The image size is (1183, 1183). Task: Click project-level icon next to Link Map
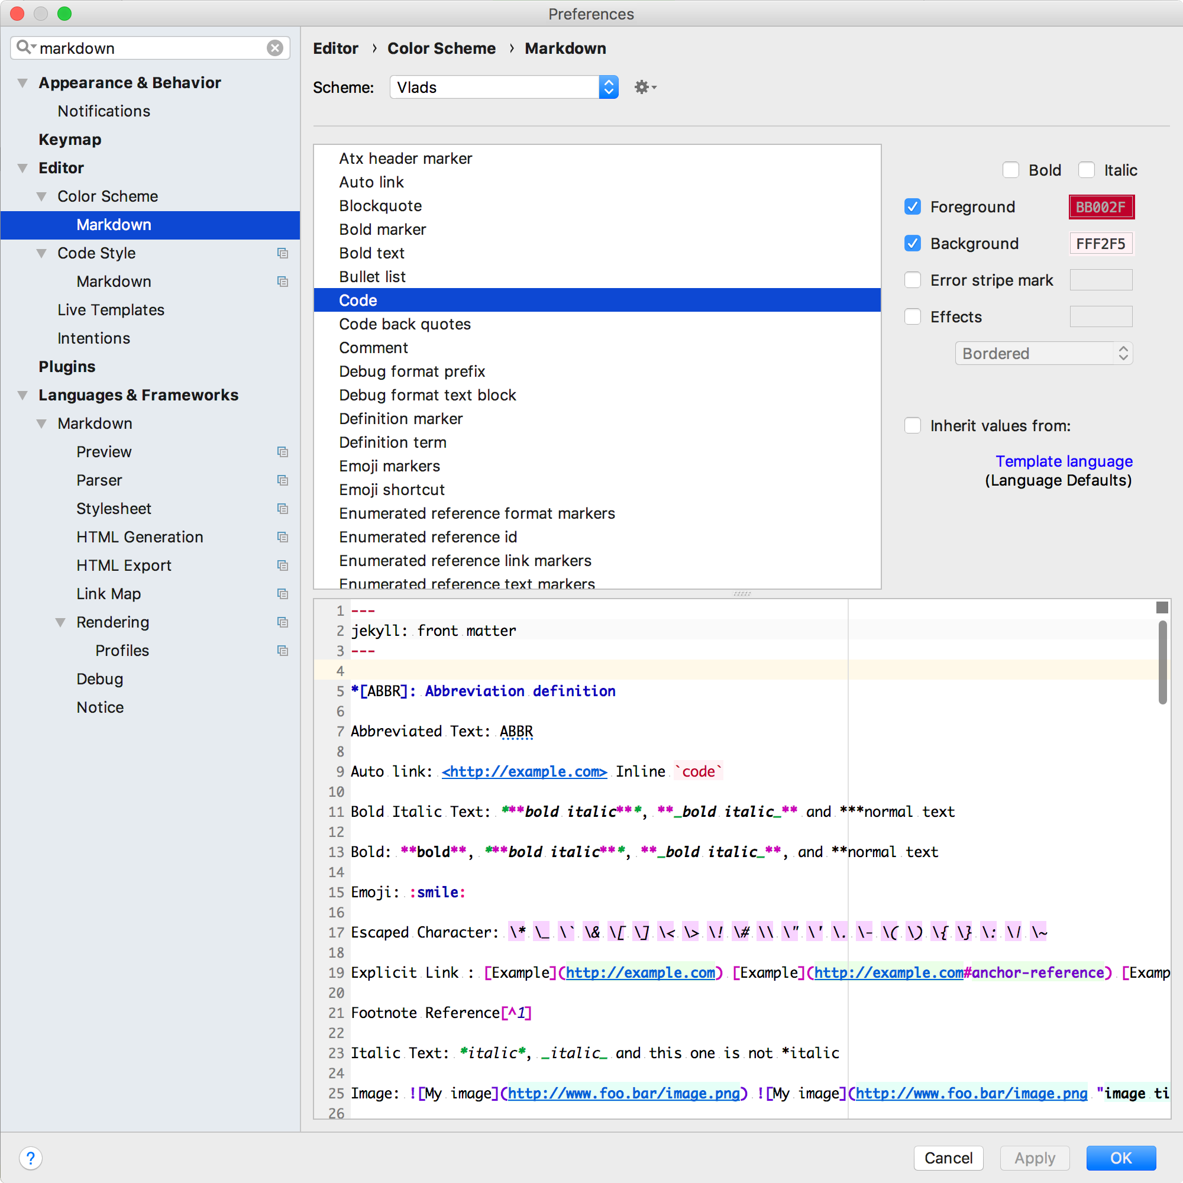point(282,594)
